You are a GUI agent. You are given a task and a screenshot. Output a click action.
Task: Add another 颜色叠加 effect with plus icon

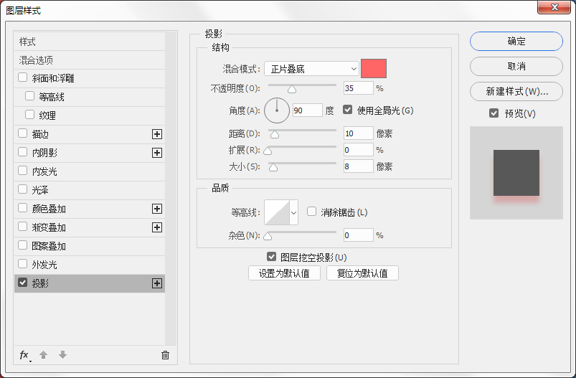pyautogui.click(x=157, y=209)
